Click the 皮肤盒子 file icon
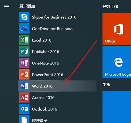 click(x=24, y=119)
